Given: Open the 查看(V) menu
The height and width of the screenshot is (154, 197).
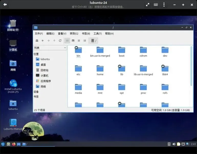Looking at the screenshot, I should pos(62,34).
